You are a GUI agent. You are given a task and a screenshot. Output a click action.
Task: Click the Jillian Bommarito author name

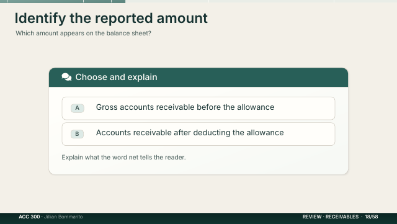[x=63, y=217]
